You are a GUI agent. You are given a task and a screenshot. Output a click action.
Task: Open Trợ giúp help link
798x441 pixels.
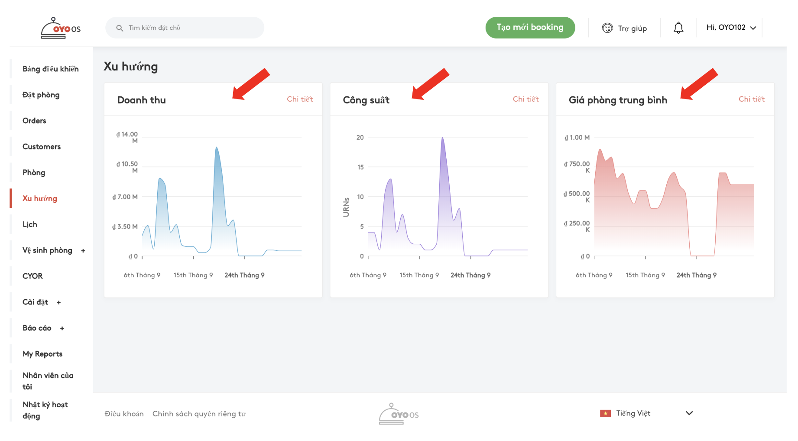624,28
